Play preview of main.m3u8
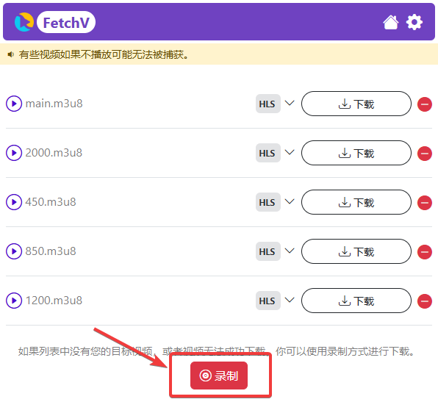 tap(14, 104)
